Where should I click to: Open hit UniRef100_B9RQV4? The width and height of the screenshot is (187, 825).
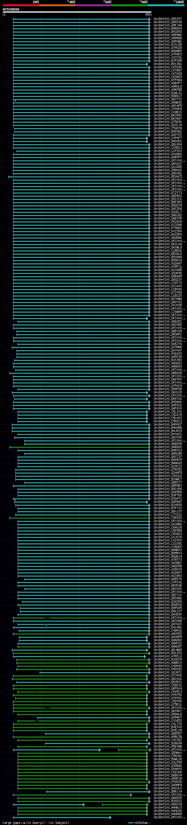168,28
